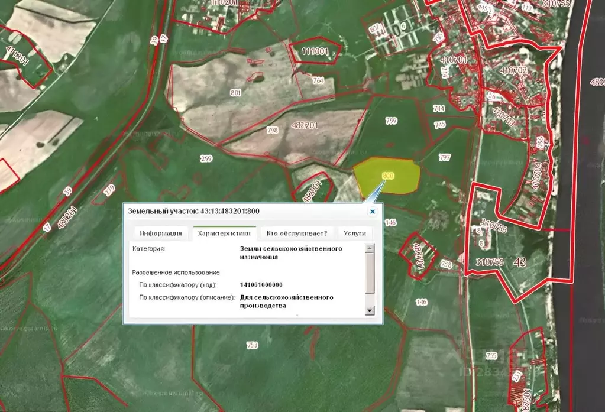Click the popup vertical scrollbar thumb
Image resolution: width=605 pixels, height=412 pixels.
370,272
